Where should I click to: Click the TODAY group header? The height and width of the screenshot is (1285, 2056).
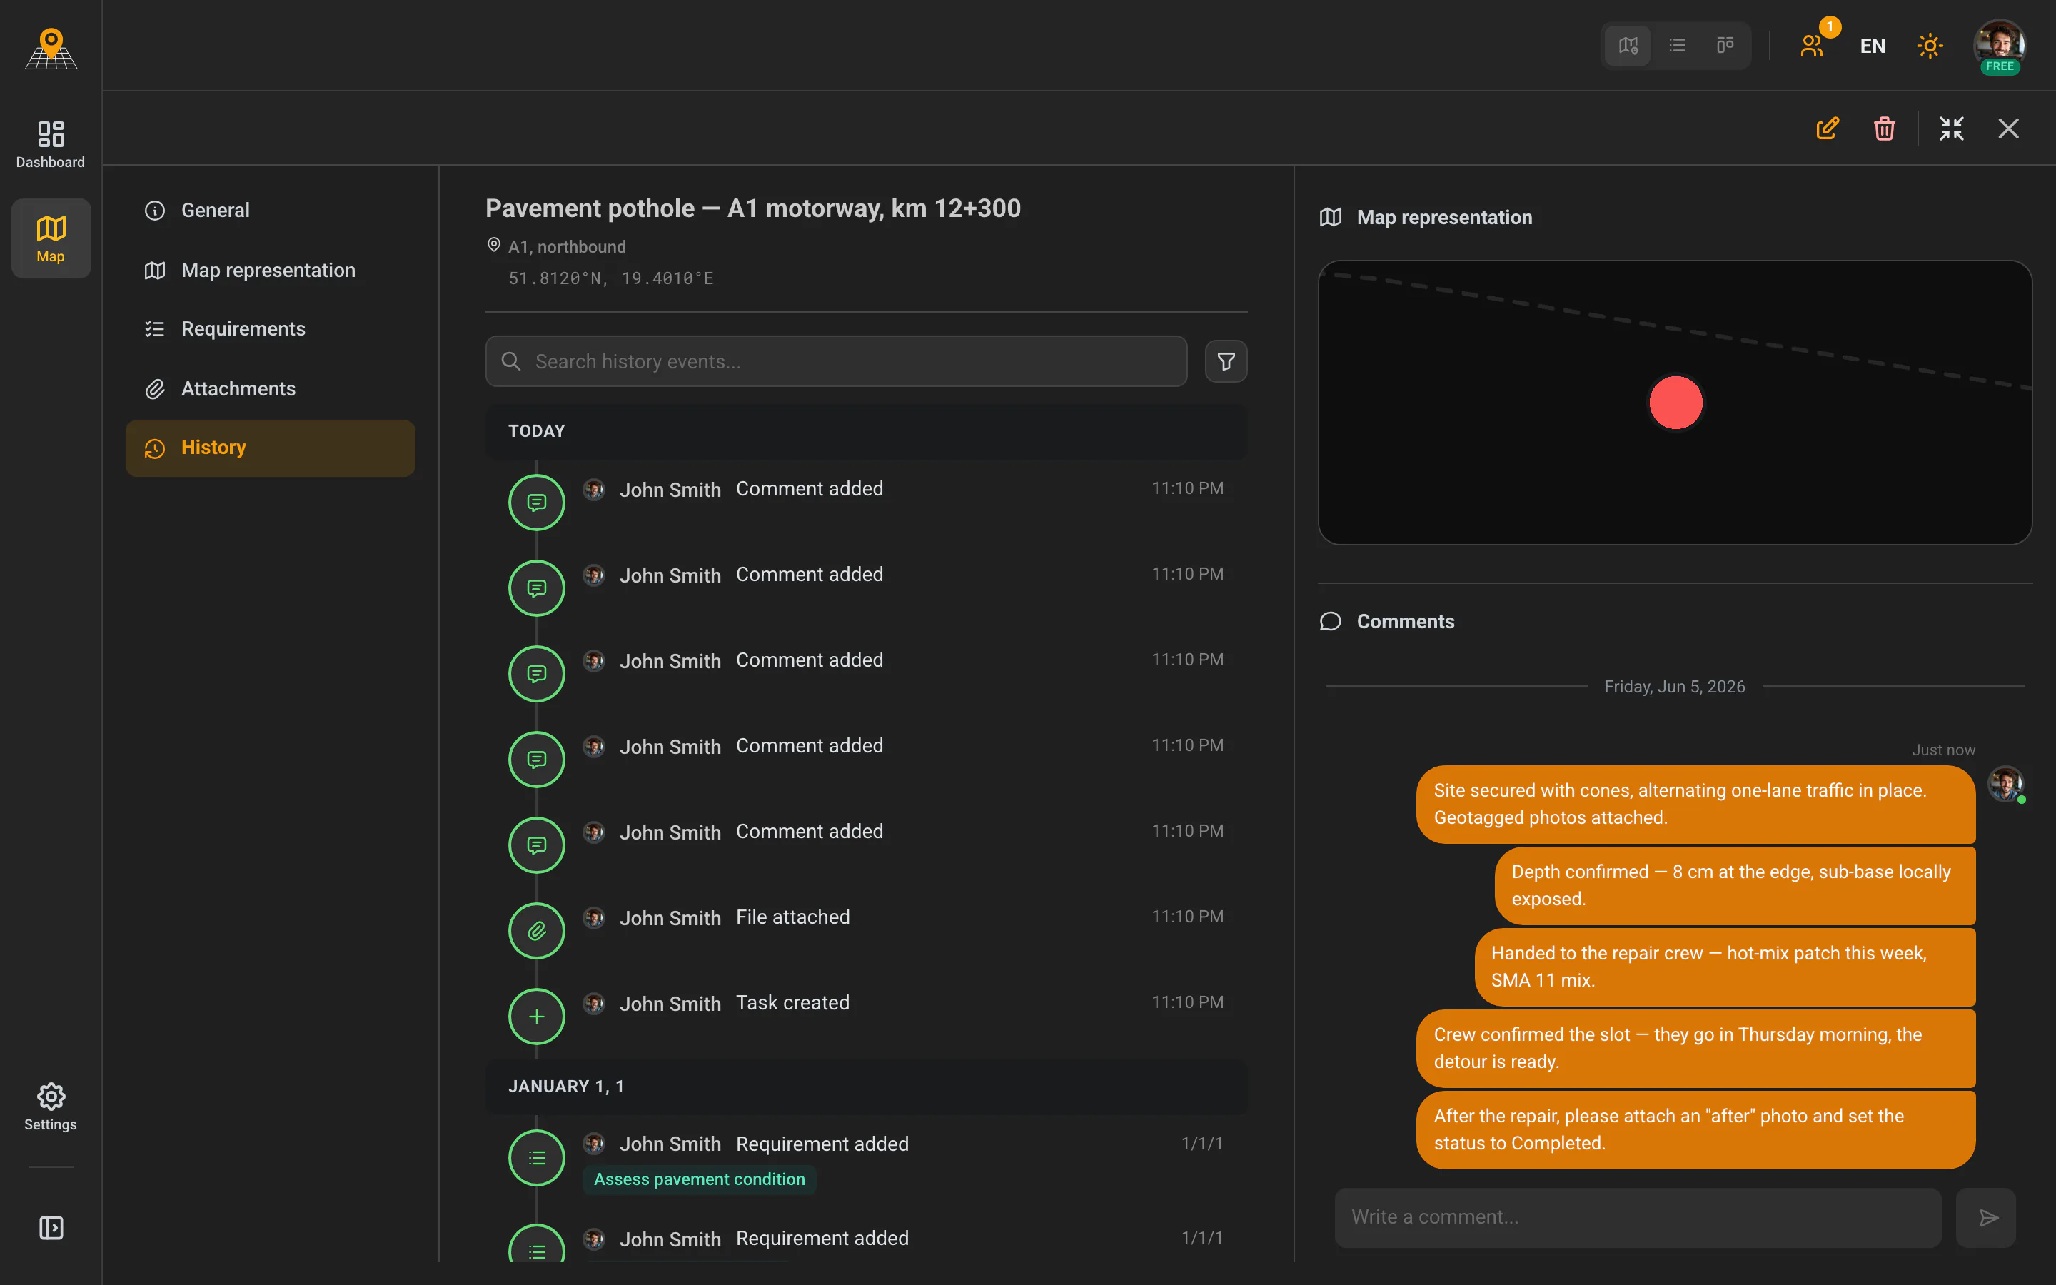tap(867, 431)
